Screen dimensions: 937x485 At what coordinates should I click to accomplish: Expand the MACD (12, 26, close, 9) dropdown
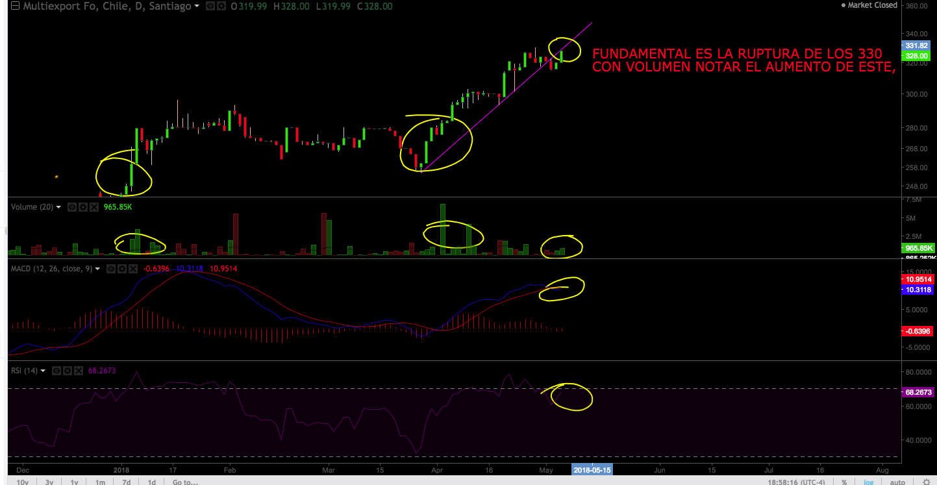click(x=97, y=269)
